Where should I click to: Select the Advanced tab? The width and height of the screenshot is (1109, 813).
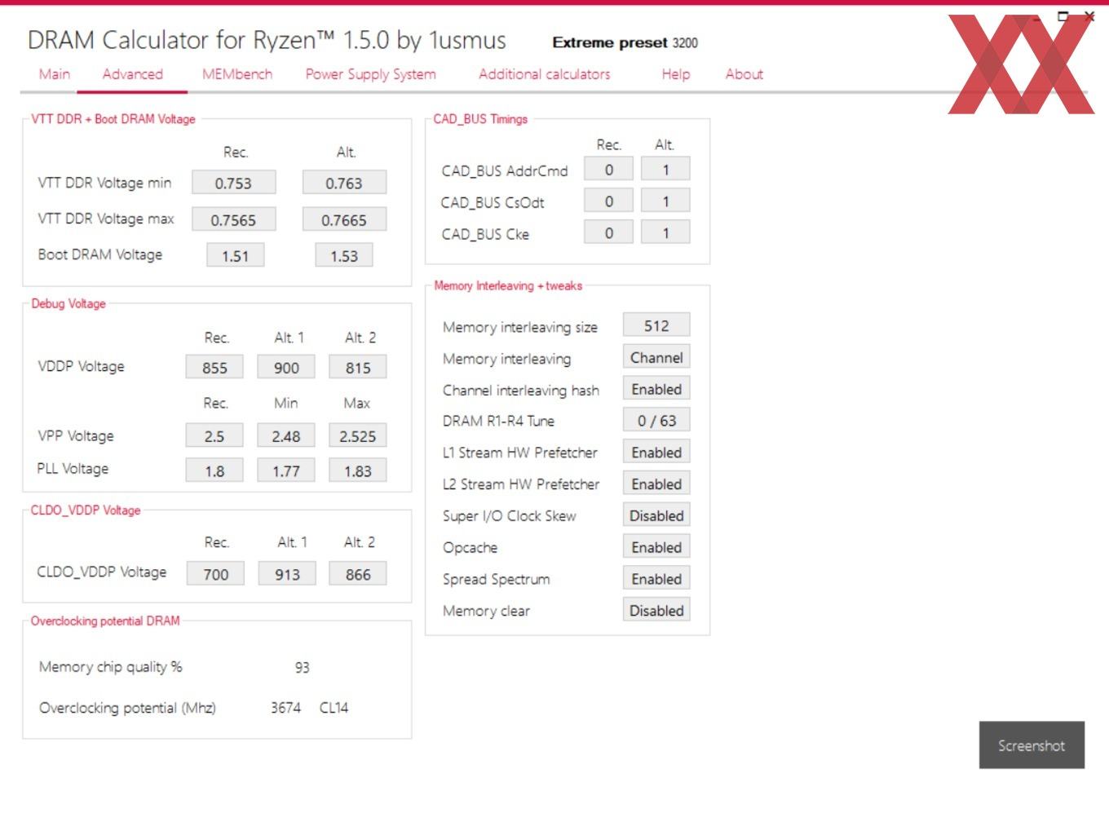[x=133, y=74]
